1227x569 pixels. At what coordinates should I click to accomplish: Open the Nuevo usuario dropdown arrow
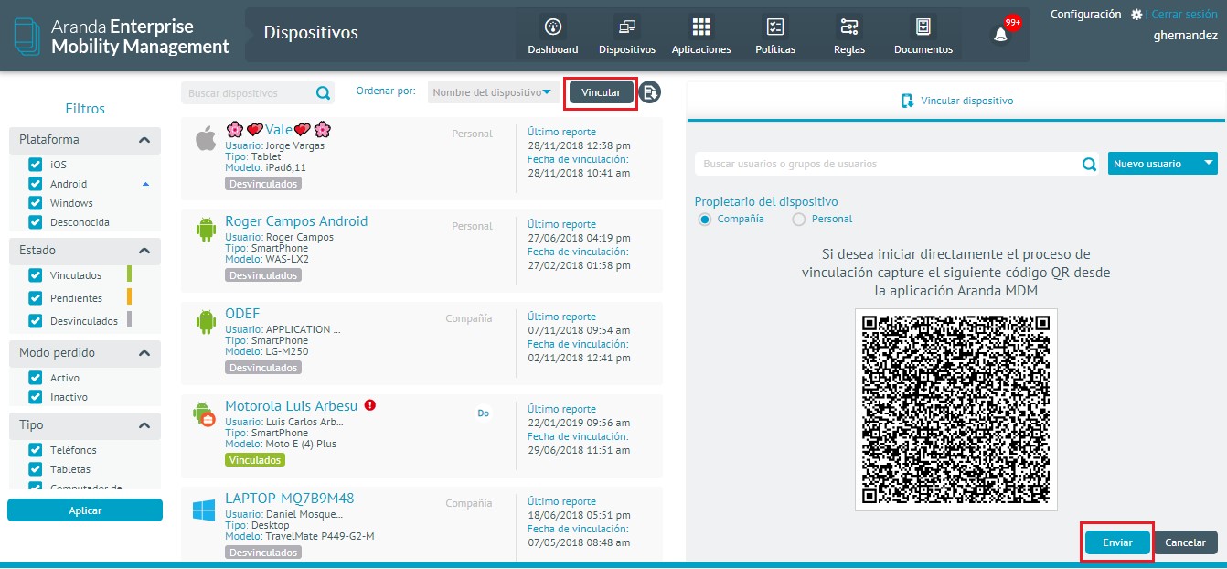click(1210, 164)
